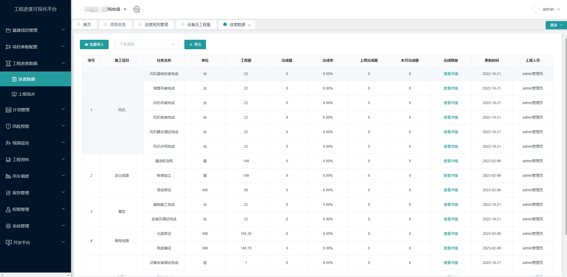Viewport: 567px width, 277px height.
Task: Open 报告管理 sidebar menu
Action: [x=35, y=193]
